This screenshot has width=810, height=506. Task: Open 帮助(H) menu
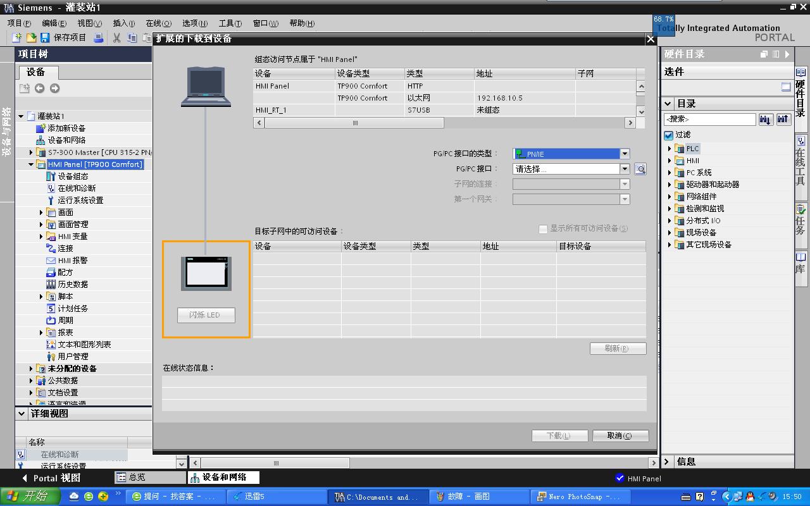302,23
